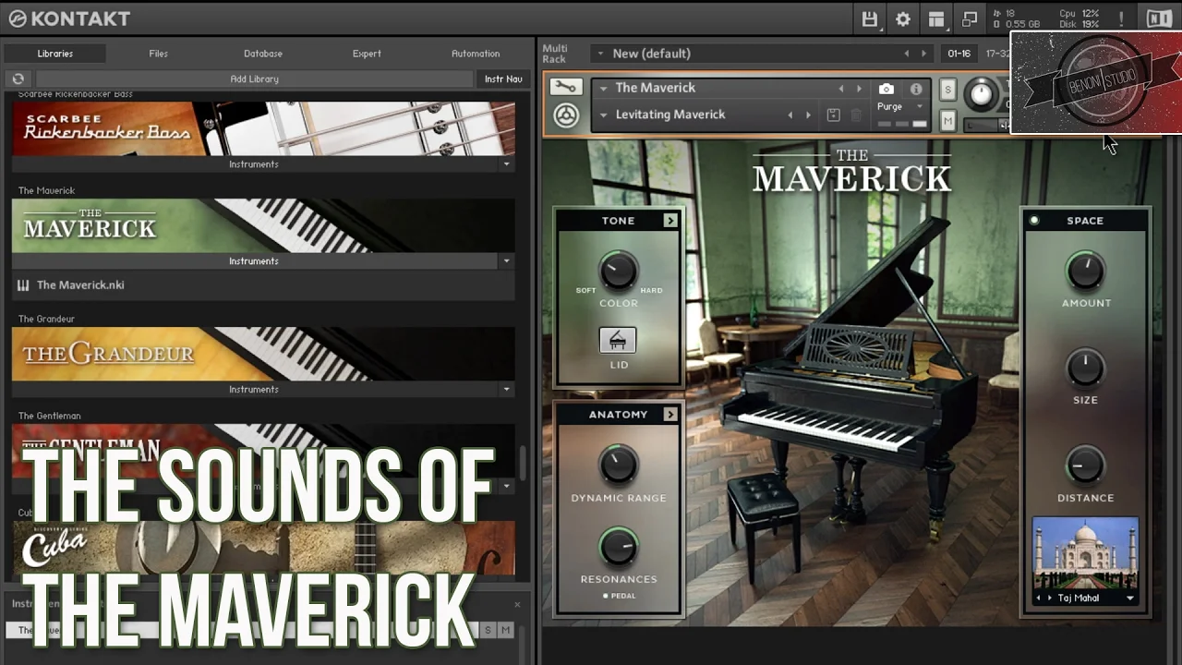Mute The Maverick instrument with M
The image size is (1182, 665).
coord(947,120)
